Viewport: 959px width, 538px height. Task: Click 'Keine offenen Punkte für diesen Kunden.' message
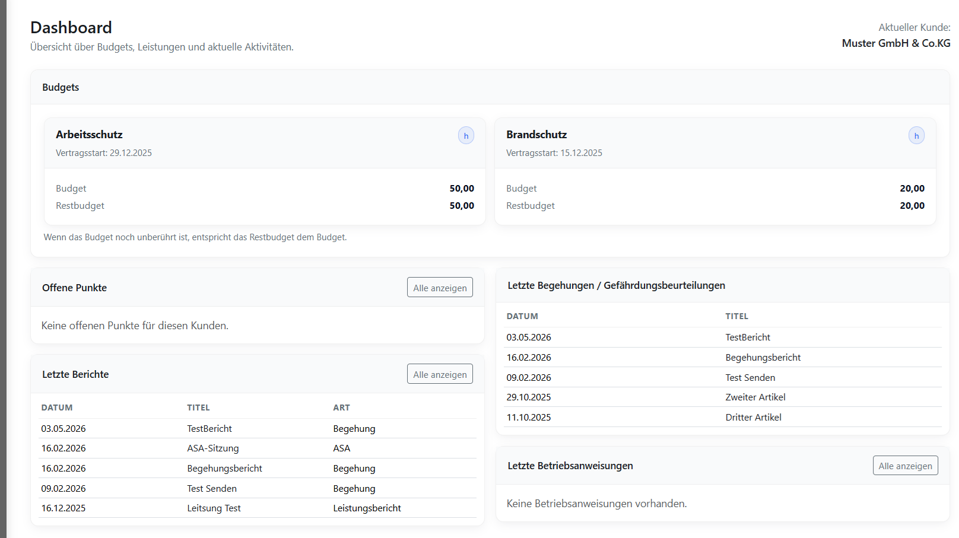click(135, 326)
